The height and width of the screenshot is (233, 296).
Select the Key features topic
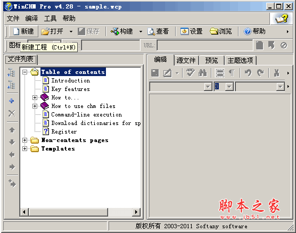point(70,89)
